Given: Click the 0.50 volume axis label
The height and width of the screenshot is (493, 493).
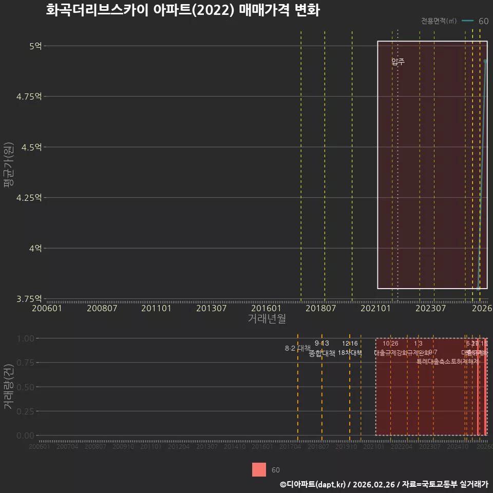Looking at the screenshot, I should [26, 387].
